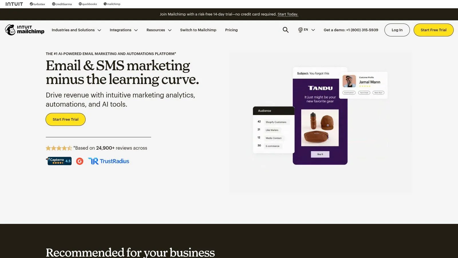Expand the Industries and Solutions menu
Image resolution: width=458 pixels, height=258 pixels.
click(x=76, y=30)
